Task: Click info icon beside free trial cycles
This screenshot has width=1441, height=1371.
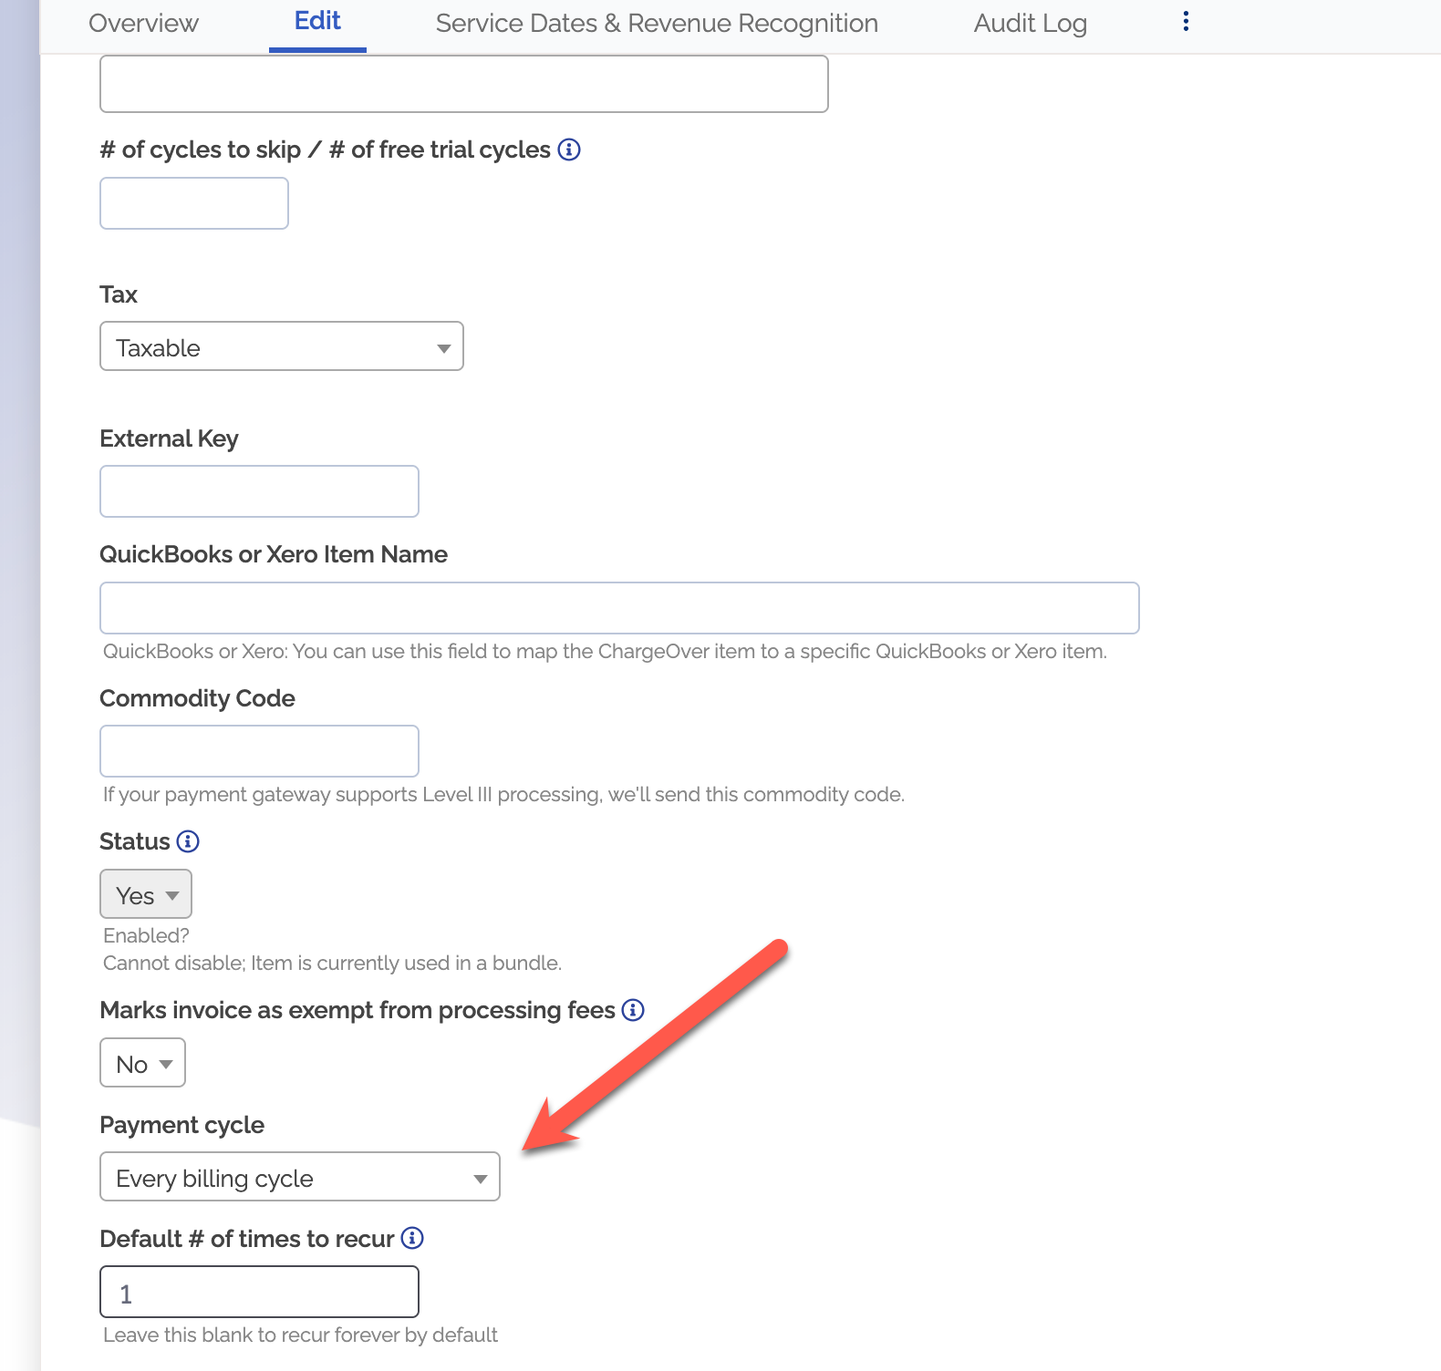Action: (x=569, y=149)
